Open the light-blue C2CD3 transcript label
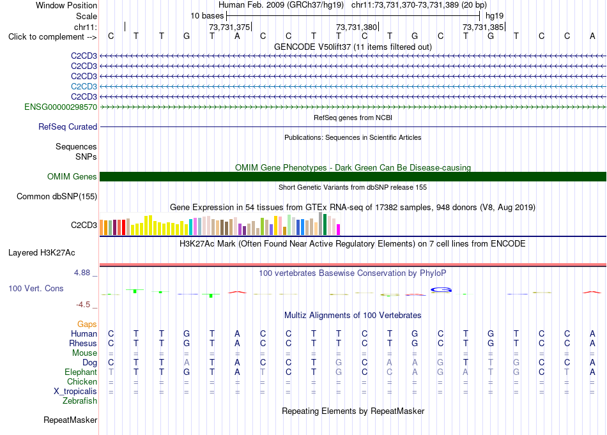 pos(84,86)
